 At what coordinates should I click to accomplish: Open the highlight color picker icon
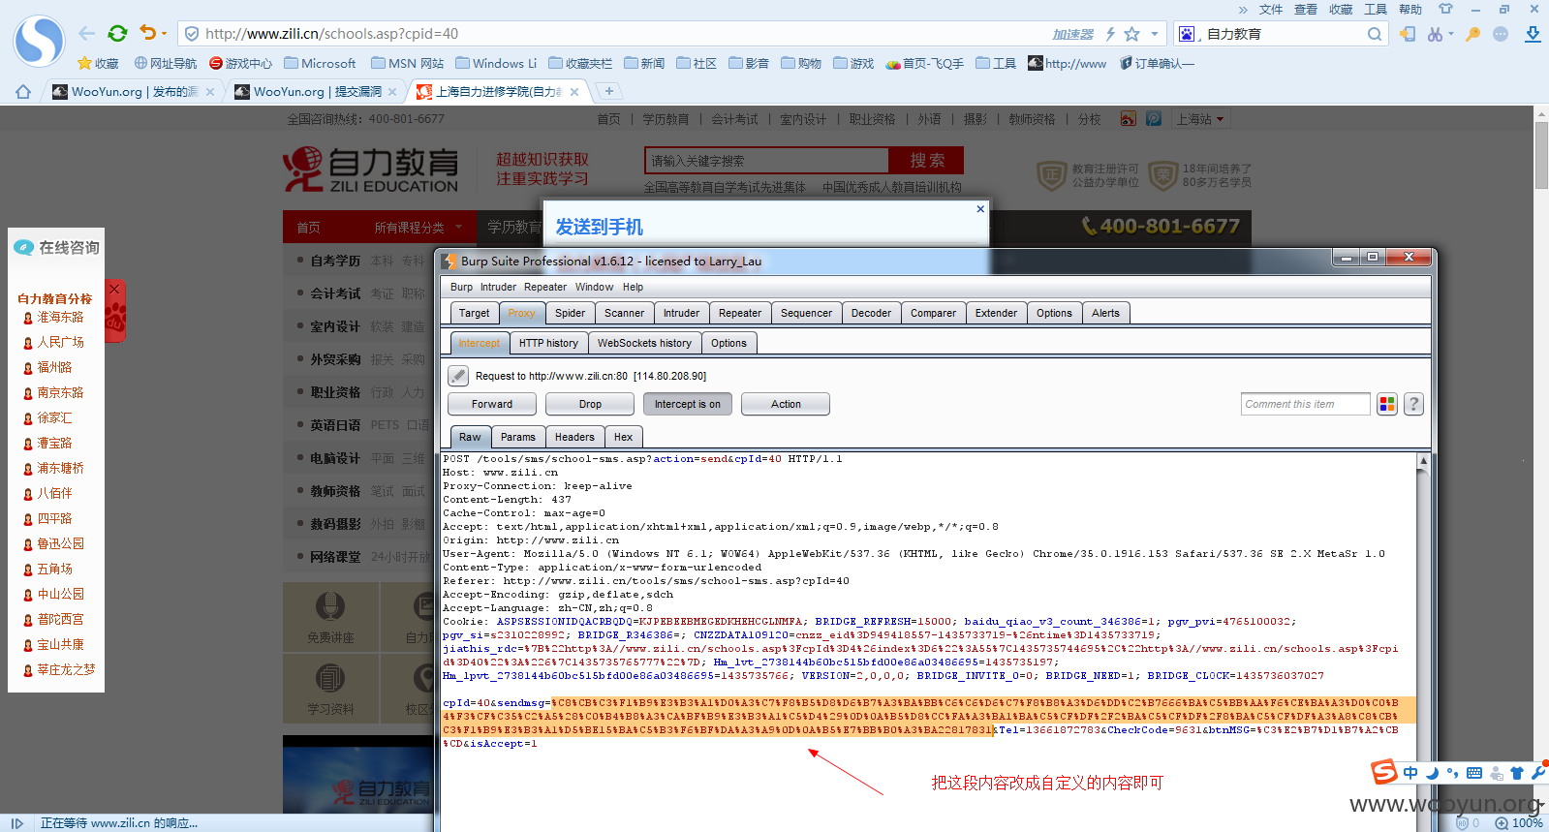pos(1387,404)
